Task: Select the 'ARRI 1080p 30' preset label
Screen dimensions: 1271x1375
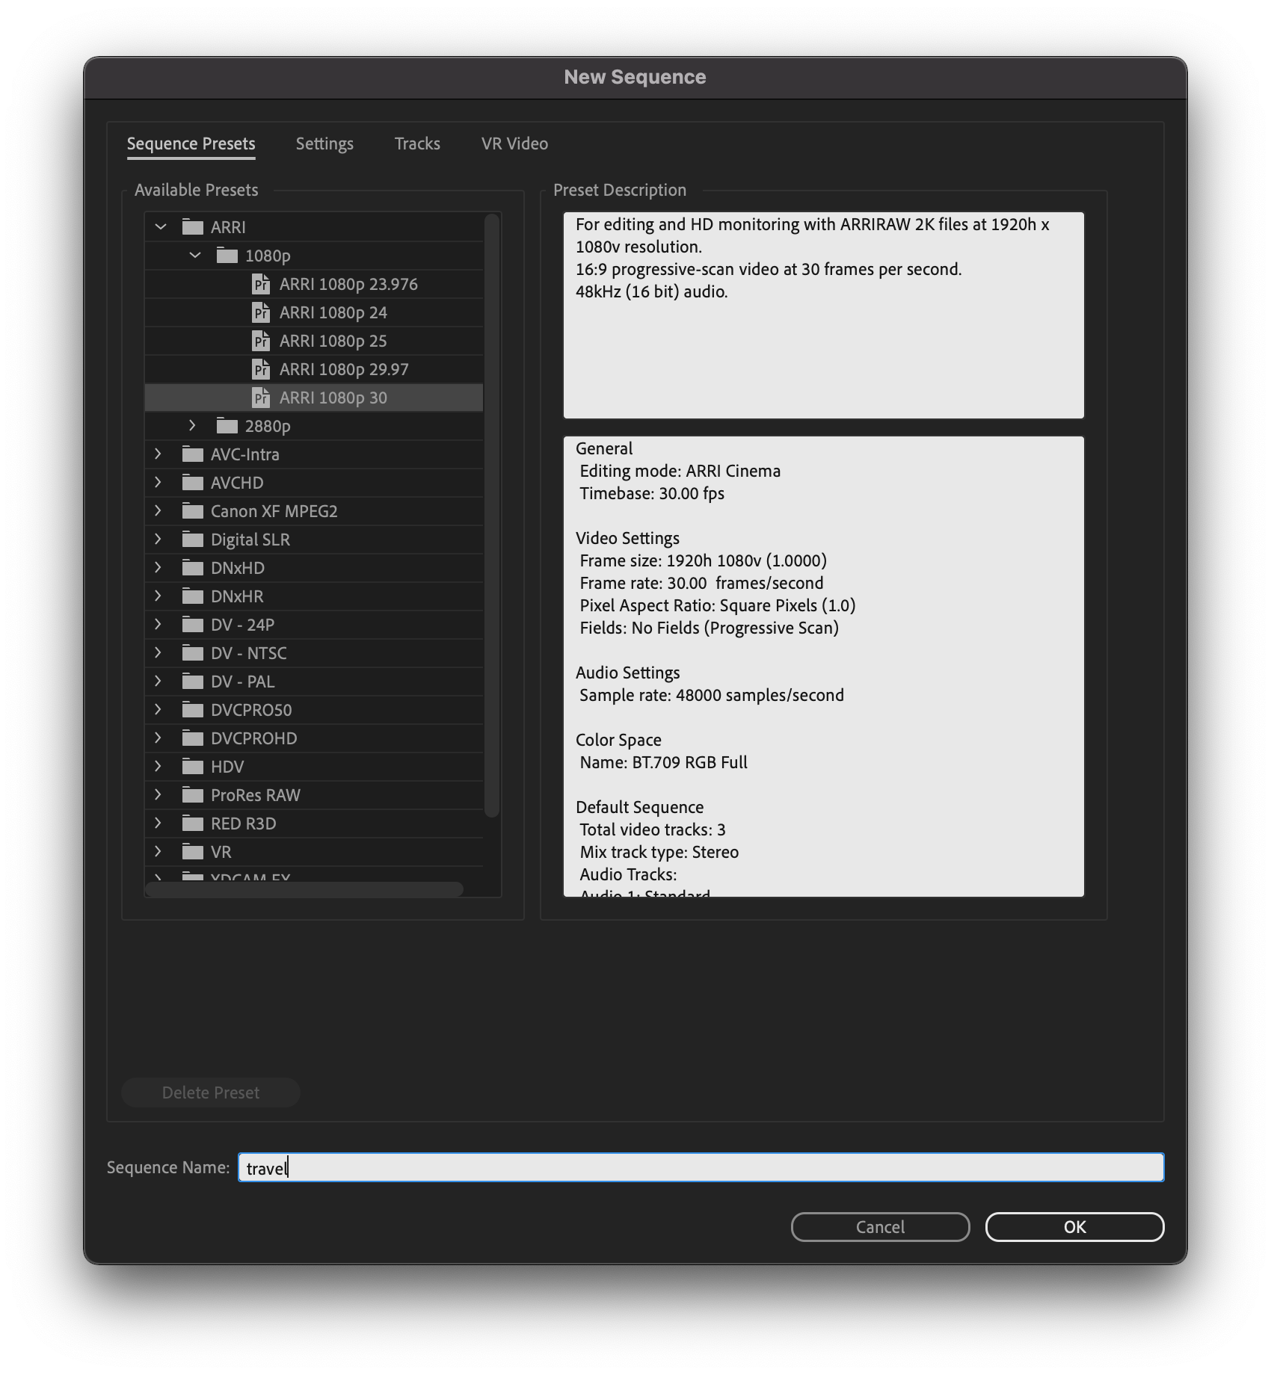Action: [333, 398]
